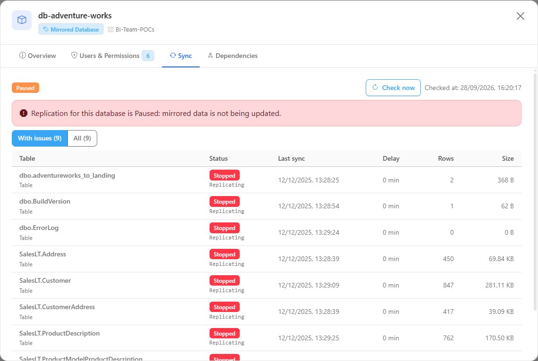538x361 pixels.
Task: Click the Size column header
Action: click(x=508, y=158)
